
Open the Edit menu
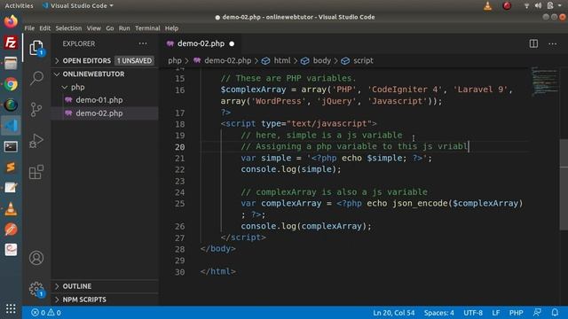pyautogui.click(x=45, y=28)
